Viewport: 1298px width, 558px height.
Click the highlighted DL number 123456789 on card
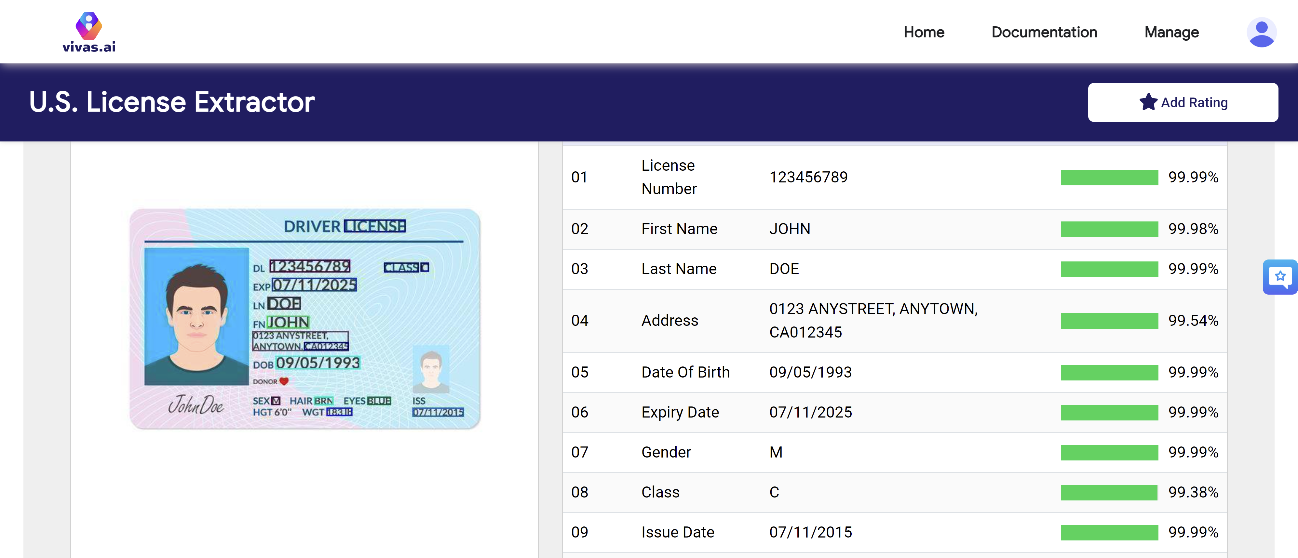click(x=309, y=266)
